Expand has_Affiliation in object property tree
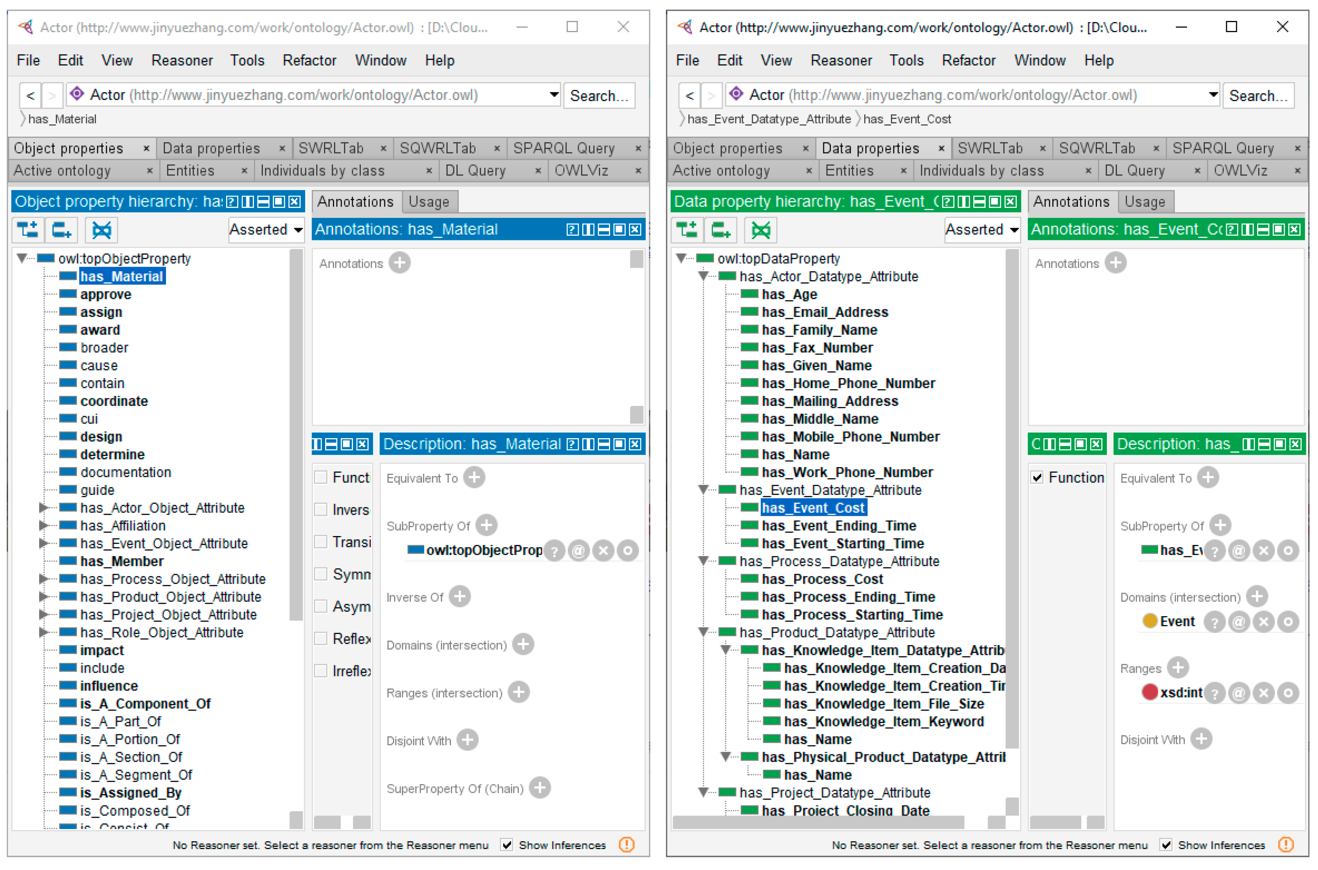Image resolution: width=1318 pixels, height=870 pixels. tap(43, 525)
